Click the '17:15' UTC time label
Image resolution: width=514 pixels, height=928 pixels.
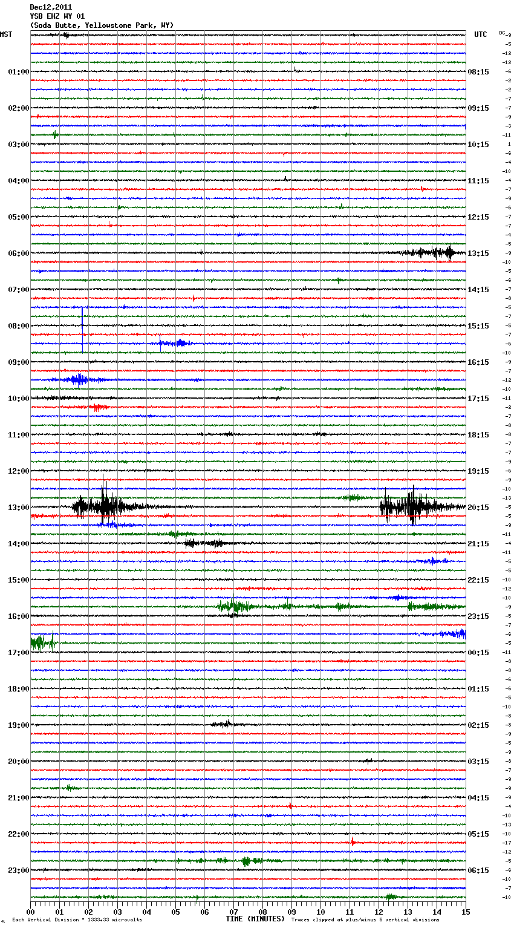point(478,399)
